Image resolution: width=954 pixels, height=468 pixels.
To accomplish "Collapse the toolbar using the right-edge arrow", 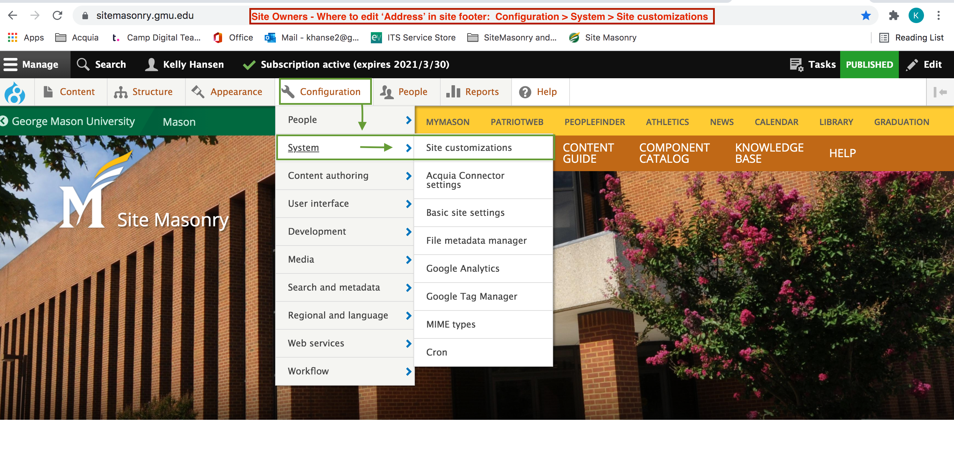I will pos(940,92).
